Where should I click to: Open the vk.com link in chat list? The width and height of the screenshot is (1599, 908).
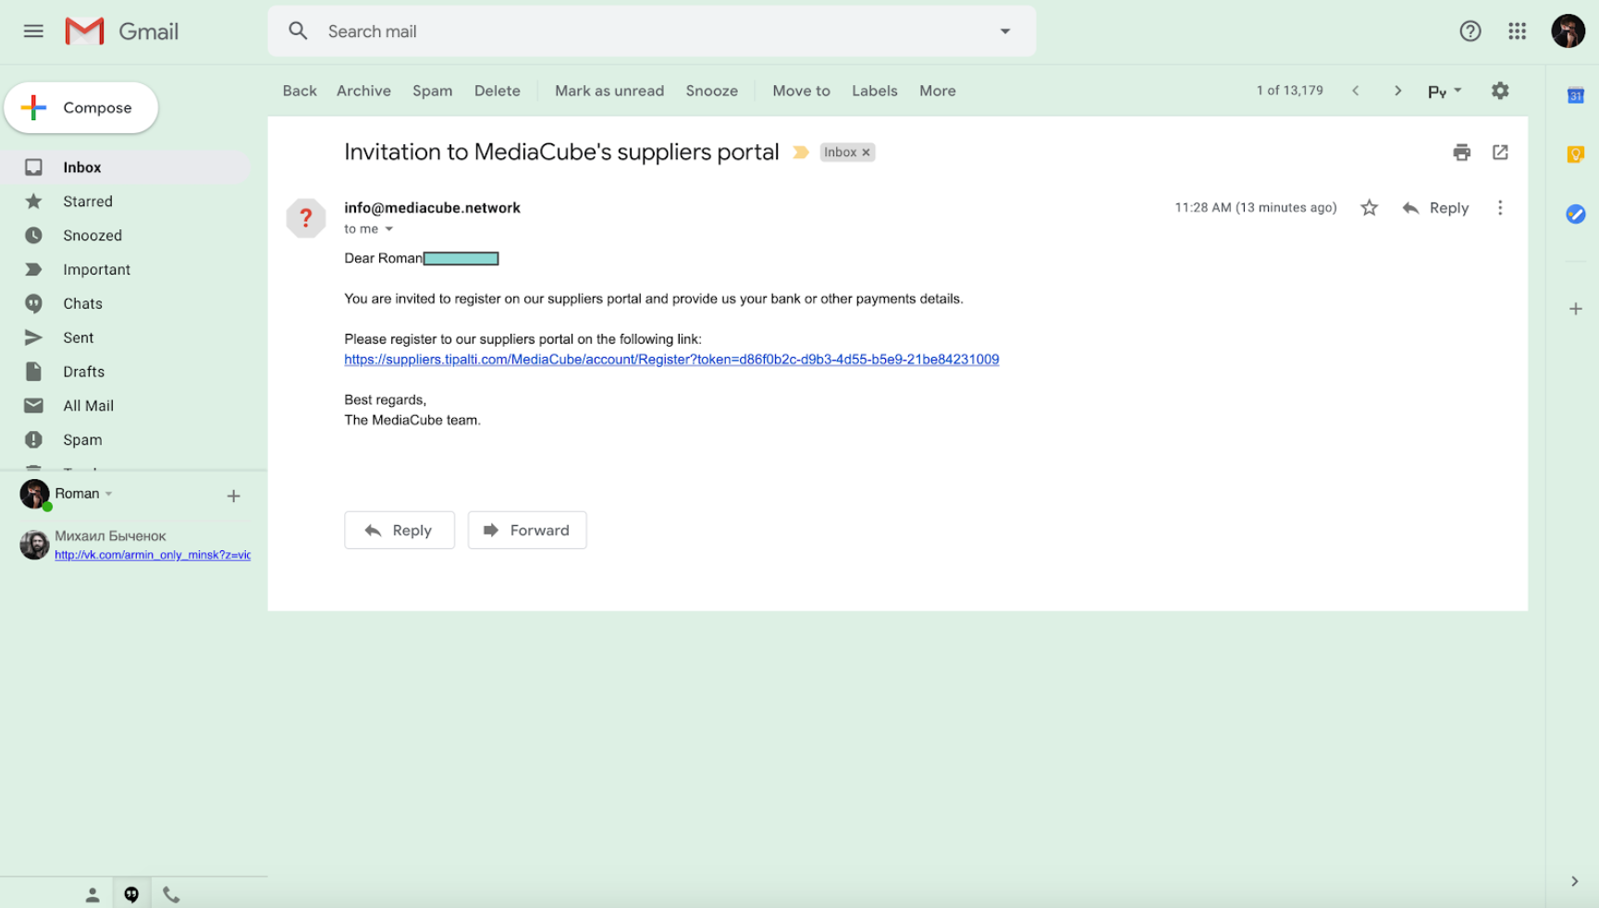pyautogui.click(x=153, y=555)
